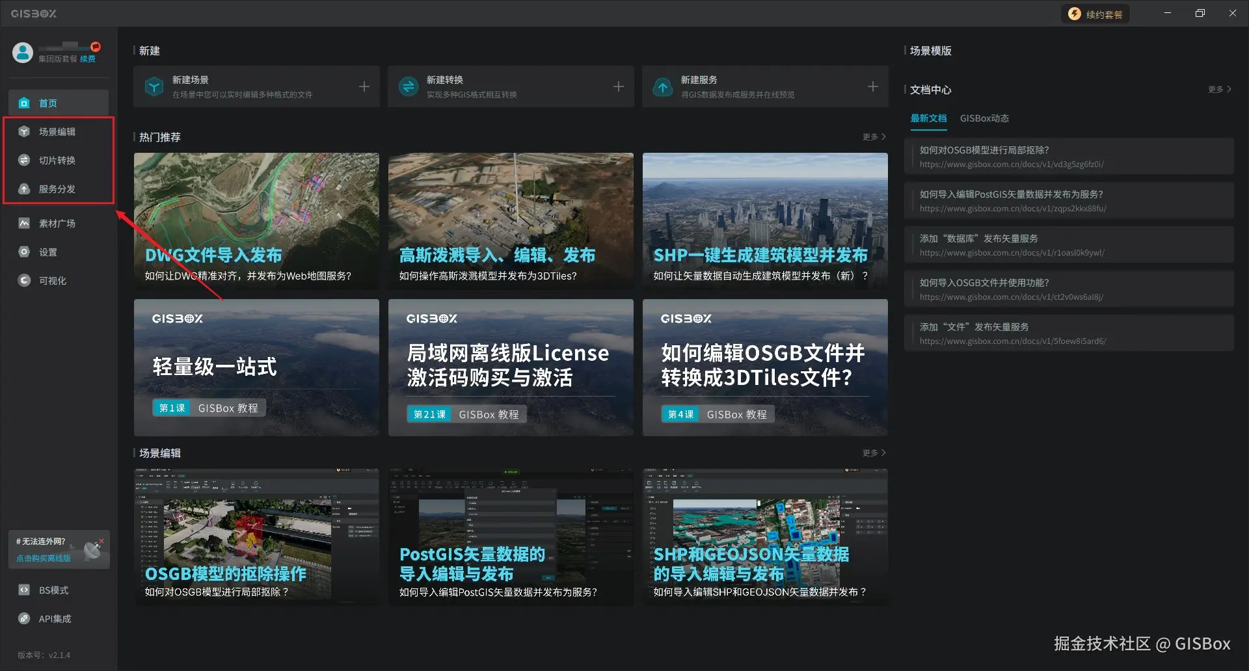
Task: Open the 局域网离线版License lesson 21 card
Action: click(511, 367)
